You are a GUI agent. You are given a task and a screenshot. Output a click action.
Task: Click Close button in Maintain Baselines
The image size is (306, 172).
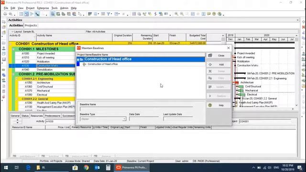(219, 55)
